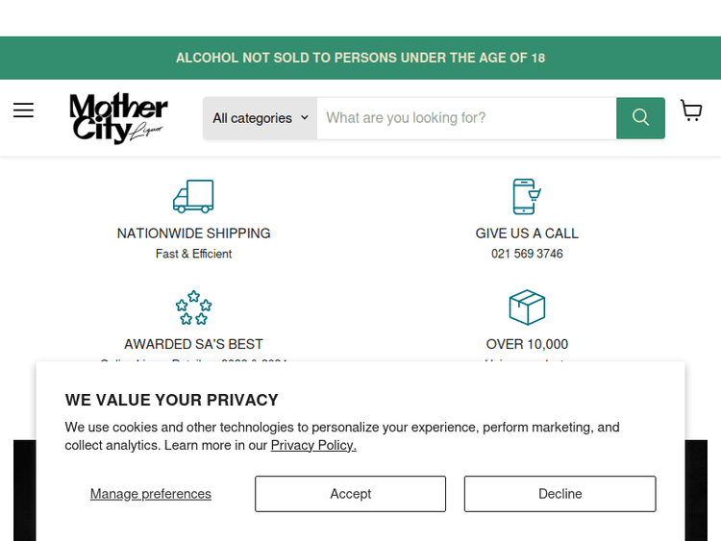Click the OVER 10,000 heading

point(527,344)
